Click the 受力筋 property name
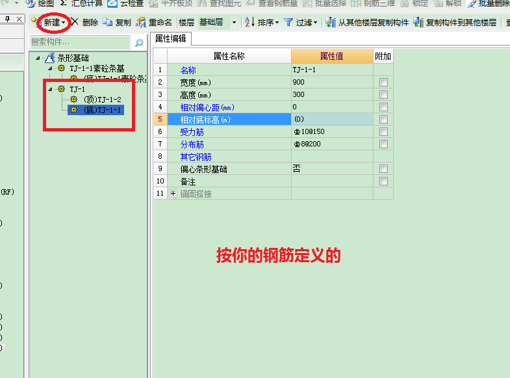 pyautogui.click(x=192, y=132)
